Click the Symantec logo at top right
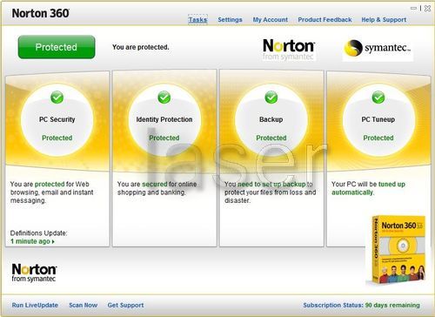Image resolution: width=435 pixels, height=317 pixels. (x=378, y=49)
